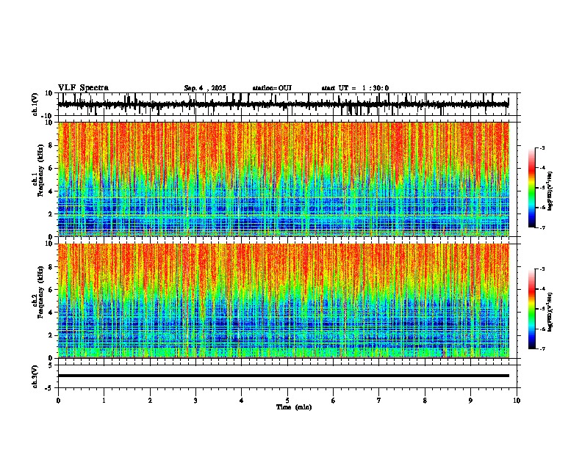Select the date text "Sep. 4, 2025"

pyautogui.click(x=205, y=88)
